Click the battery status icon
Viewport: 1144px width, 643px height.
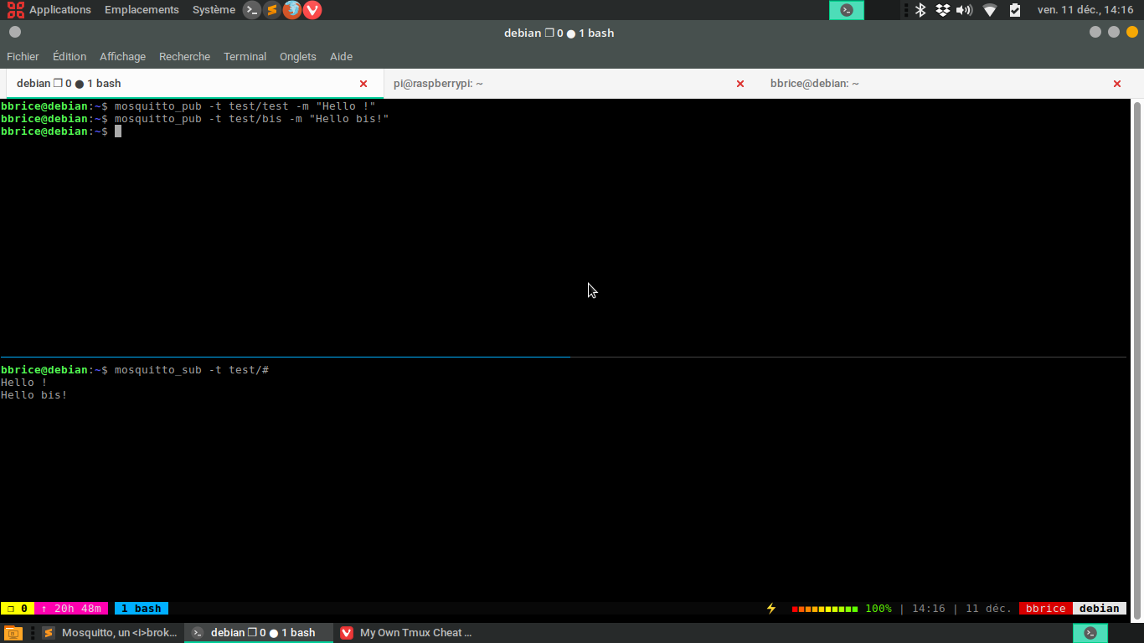tap(1015, 10)
